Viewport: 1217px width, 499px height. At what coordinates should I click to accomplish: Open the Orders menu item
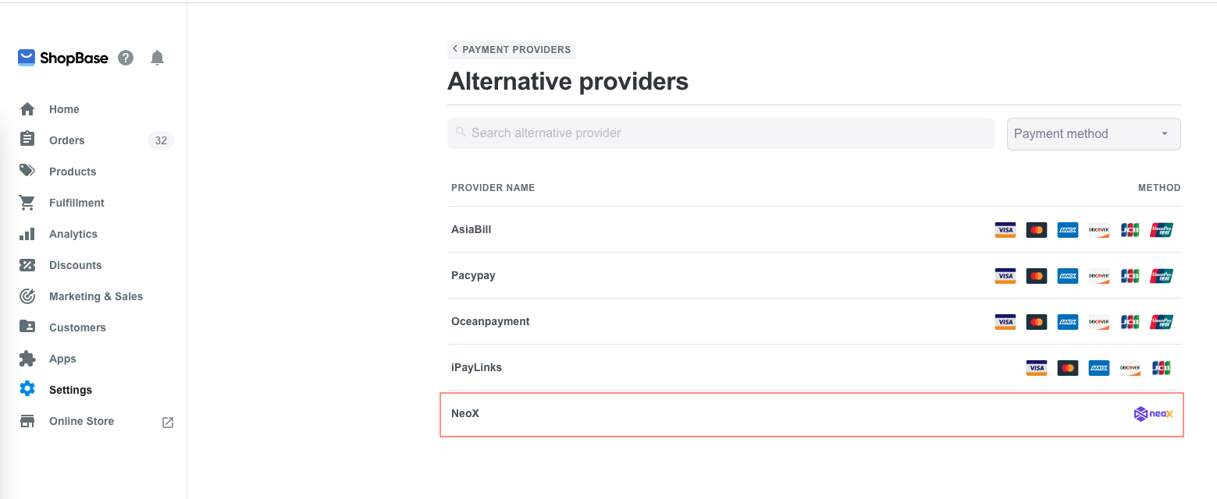click(x=66, y=140)
